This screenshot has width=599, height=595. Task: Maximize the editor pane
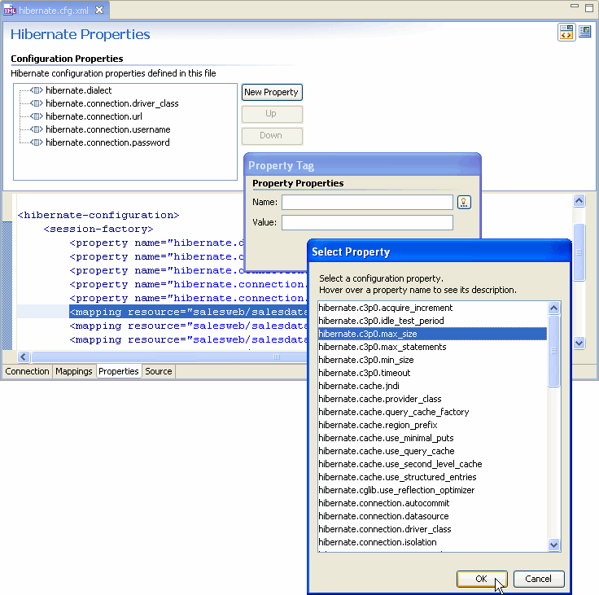pos(589,7)
